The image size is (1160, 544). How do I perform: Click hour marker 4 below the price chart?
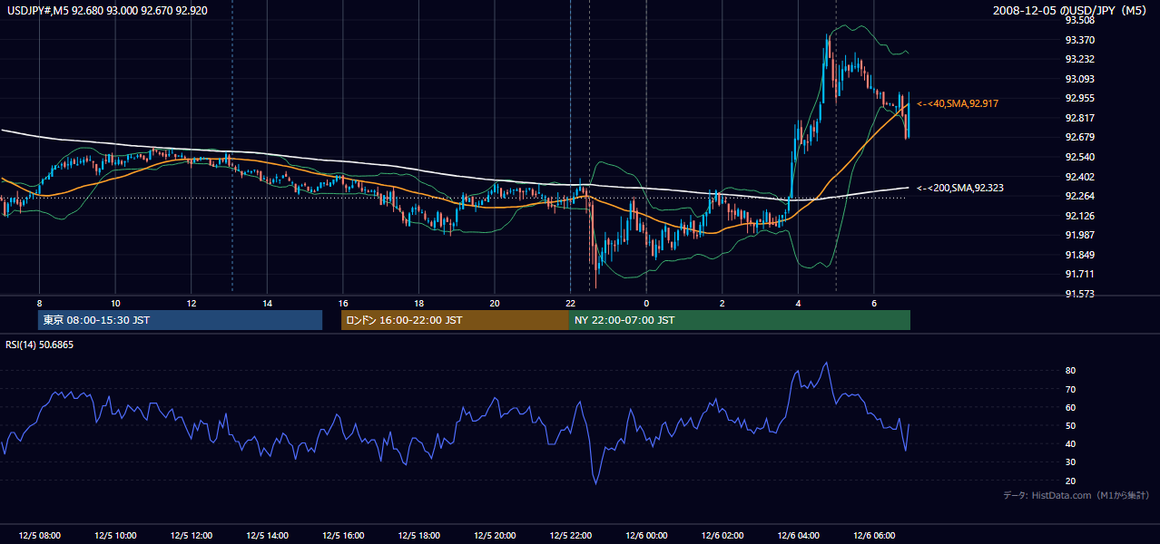[x=798, y=303]
